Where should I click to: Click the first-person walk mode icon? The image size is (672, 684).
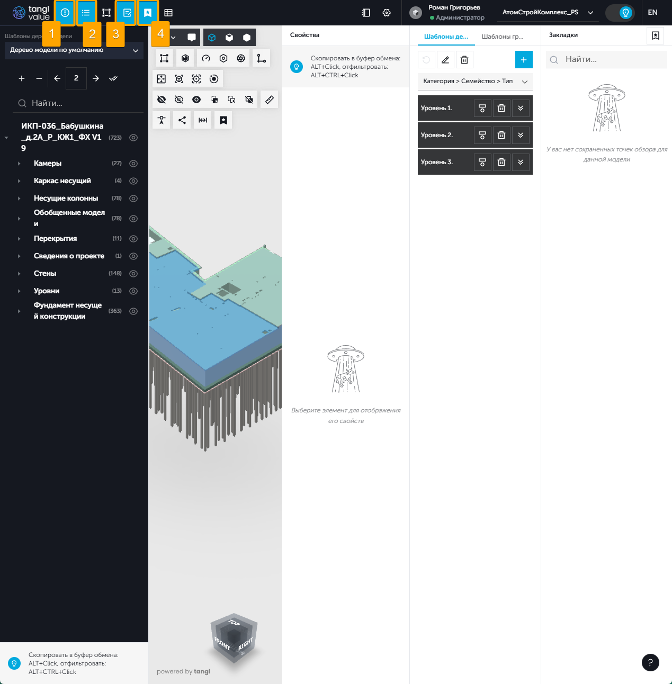click(x=162, y=120)
